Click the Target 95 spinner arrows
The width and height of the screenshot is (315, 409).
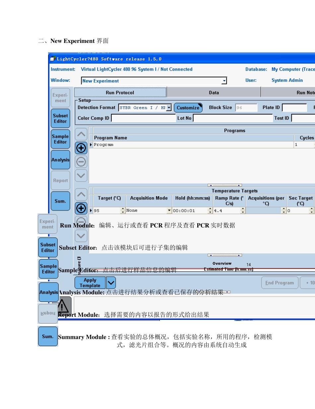tap(123, 210)
